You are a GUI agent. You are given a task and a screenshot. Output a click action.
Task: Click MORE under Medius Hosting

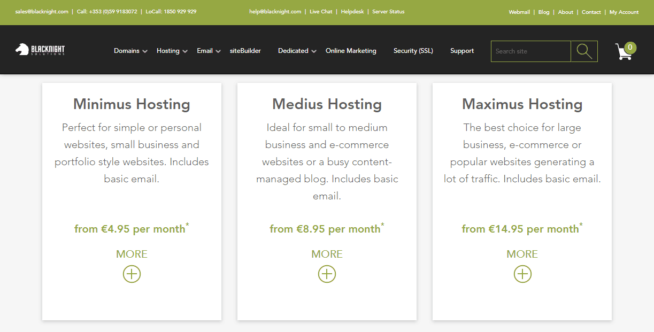327,254
